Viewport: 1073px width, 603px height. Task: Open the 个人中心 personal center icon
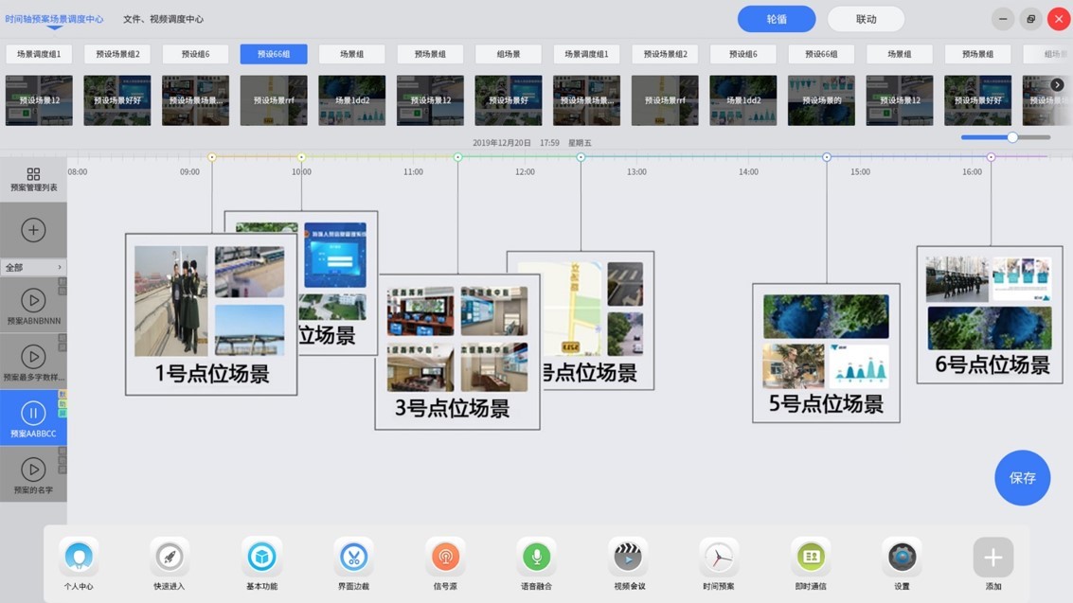tap(79, 556)
